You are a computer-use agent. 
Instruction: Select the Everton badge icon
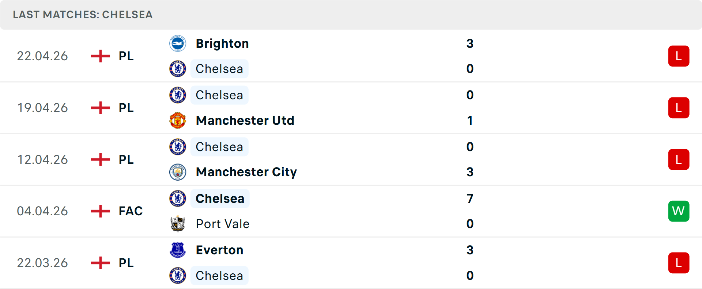[178, 250]
